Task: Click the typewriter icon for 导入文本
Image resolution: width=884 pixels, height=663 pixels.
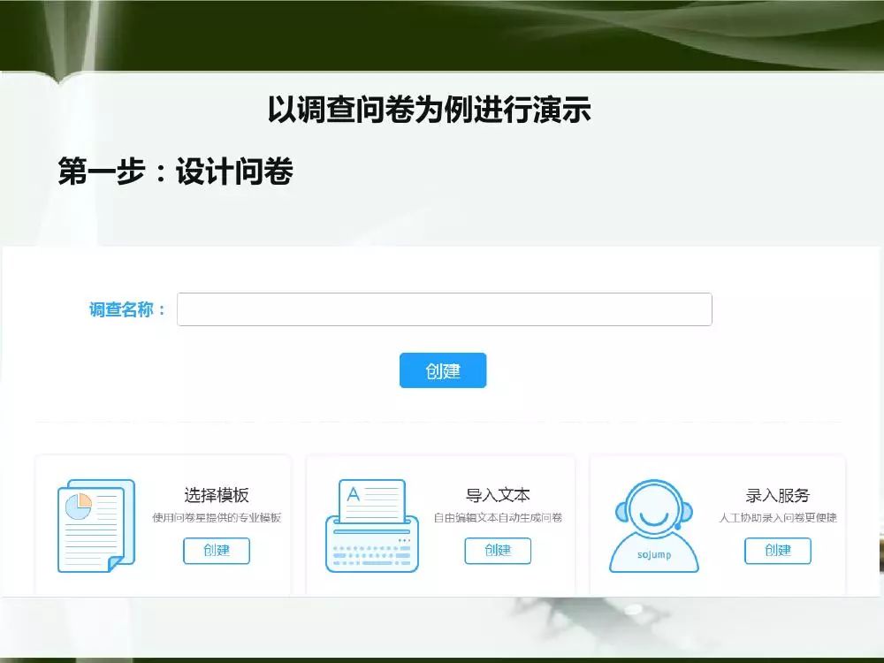Action: (x=371, y=526)
